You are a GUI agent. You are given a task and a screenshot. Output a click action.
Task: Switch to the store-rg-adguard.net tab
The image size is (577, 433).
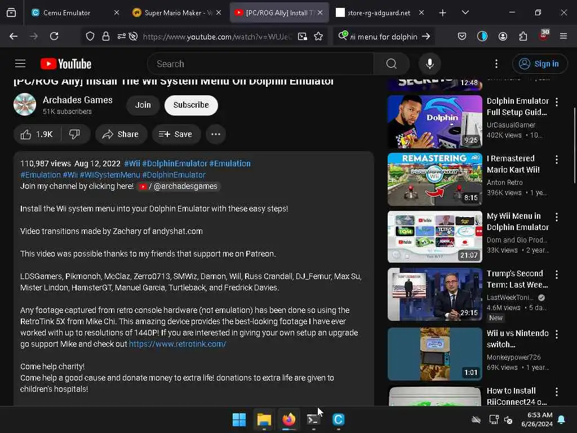(x=380, y=13)
